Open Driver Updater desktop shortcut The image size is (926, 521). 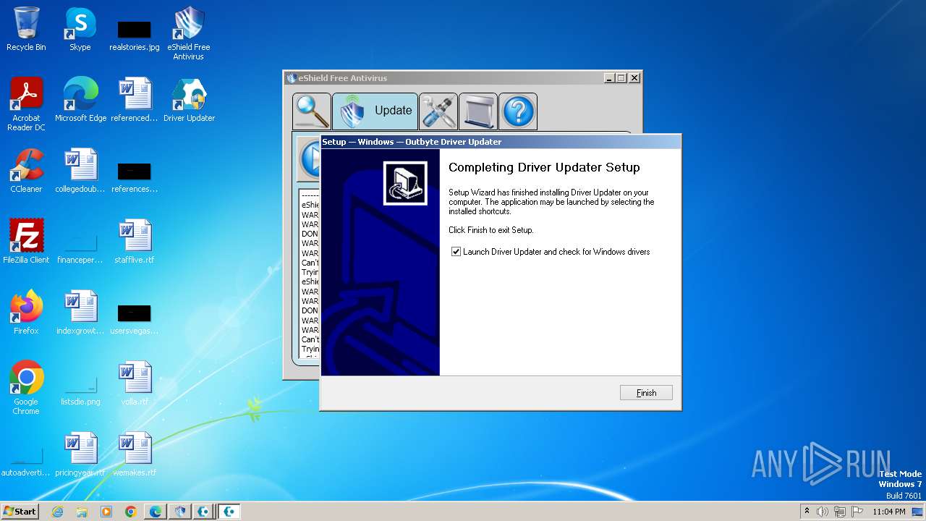pos(189,100)
